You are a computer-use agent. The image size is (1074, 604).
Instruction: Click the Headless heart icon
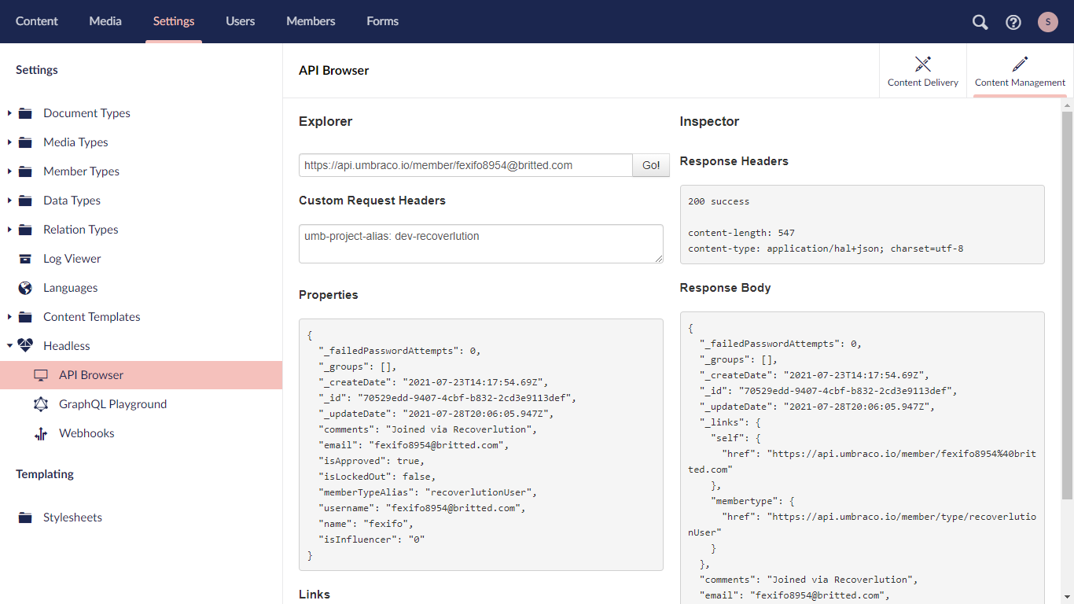[25, 346]
